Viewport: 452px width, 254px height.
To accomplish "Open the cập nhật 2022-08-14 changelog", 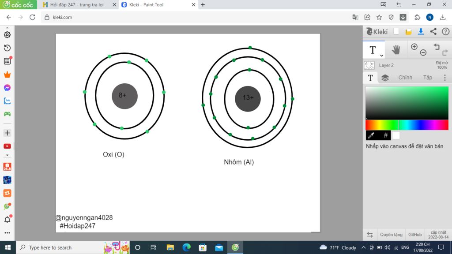I will pyautogui.click(x=438, y=235).
